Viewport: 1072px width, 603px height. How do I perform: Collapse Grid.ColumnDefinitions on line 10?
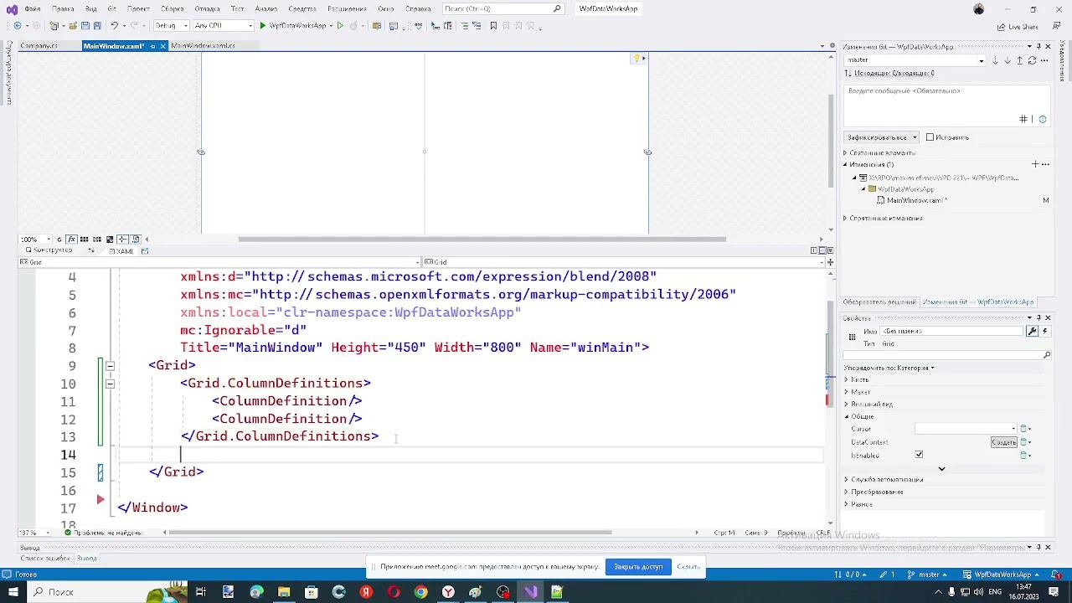pyautogui.click(x=110, y=384)
